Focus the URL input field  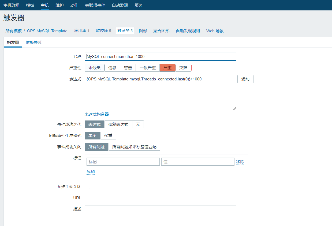click(x=161, y=198)
